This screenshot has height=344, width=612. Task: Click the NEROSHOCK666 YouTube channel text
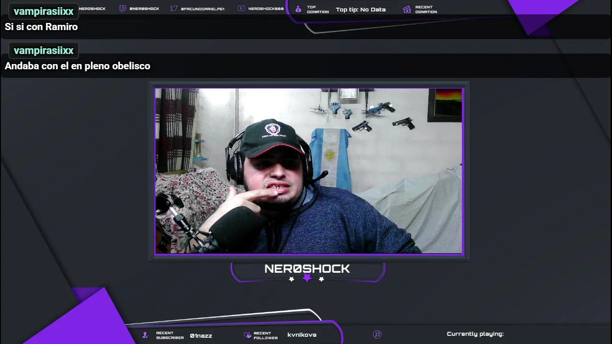tap(266, 9)
